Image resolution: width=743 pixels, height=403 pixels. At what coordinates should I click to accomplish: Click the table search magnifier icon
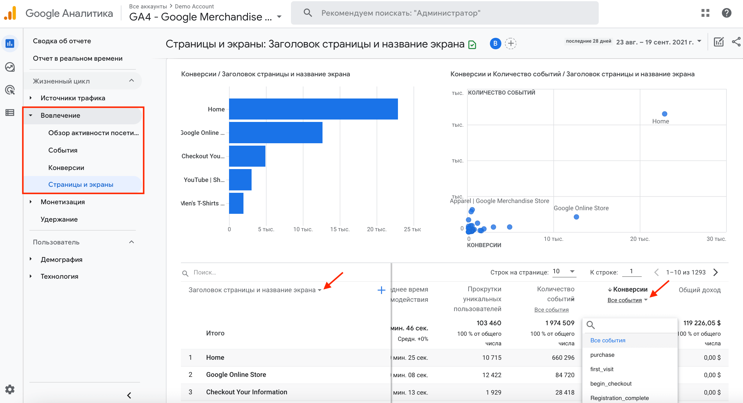point(185,273)
